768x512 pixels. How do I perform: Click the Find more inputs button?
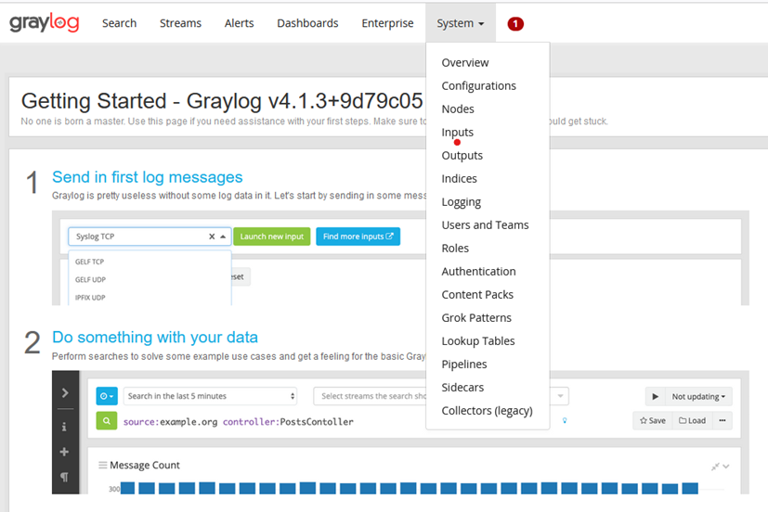(358, 237)
